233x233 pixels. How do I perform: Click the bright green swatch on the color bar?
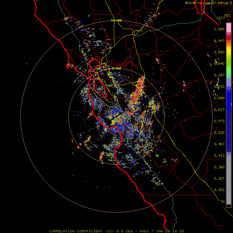229,71
